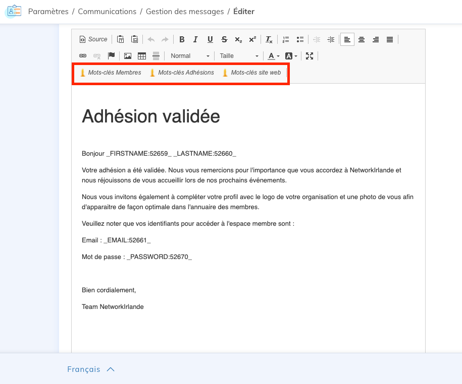Click the remove formatting icon
Screen dimensions: 462x384
click(269, 39)
